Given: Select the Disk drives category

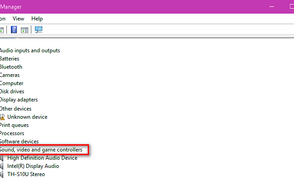Looking at the screenshot, I should pos(12,91).
